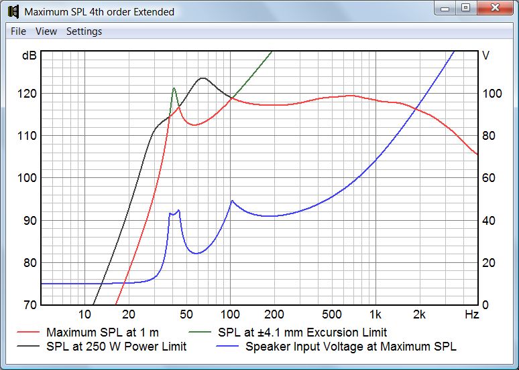
Task: Open the Settings menu
Action: click(x=84, y=31)
